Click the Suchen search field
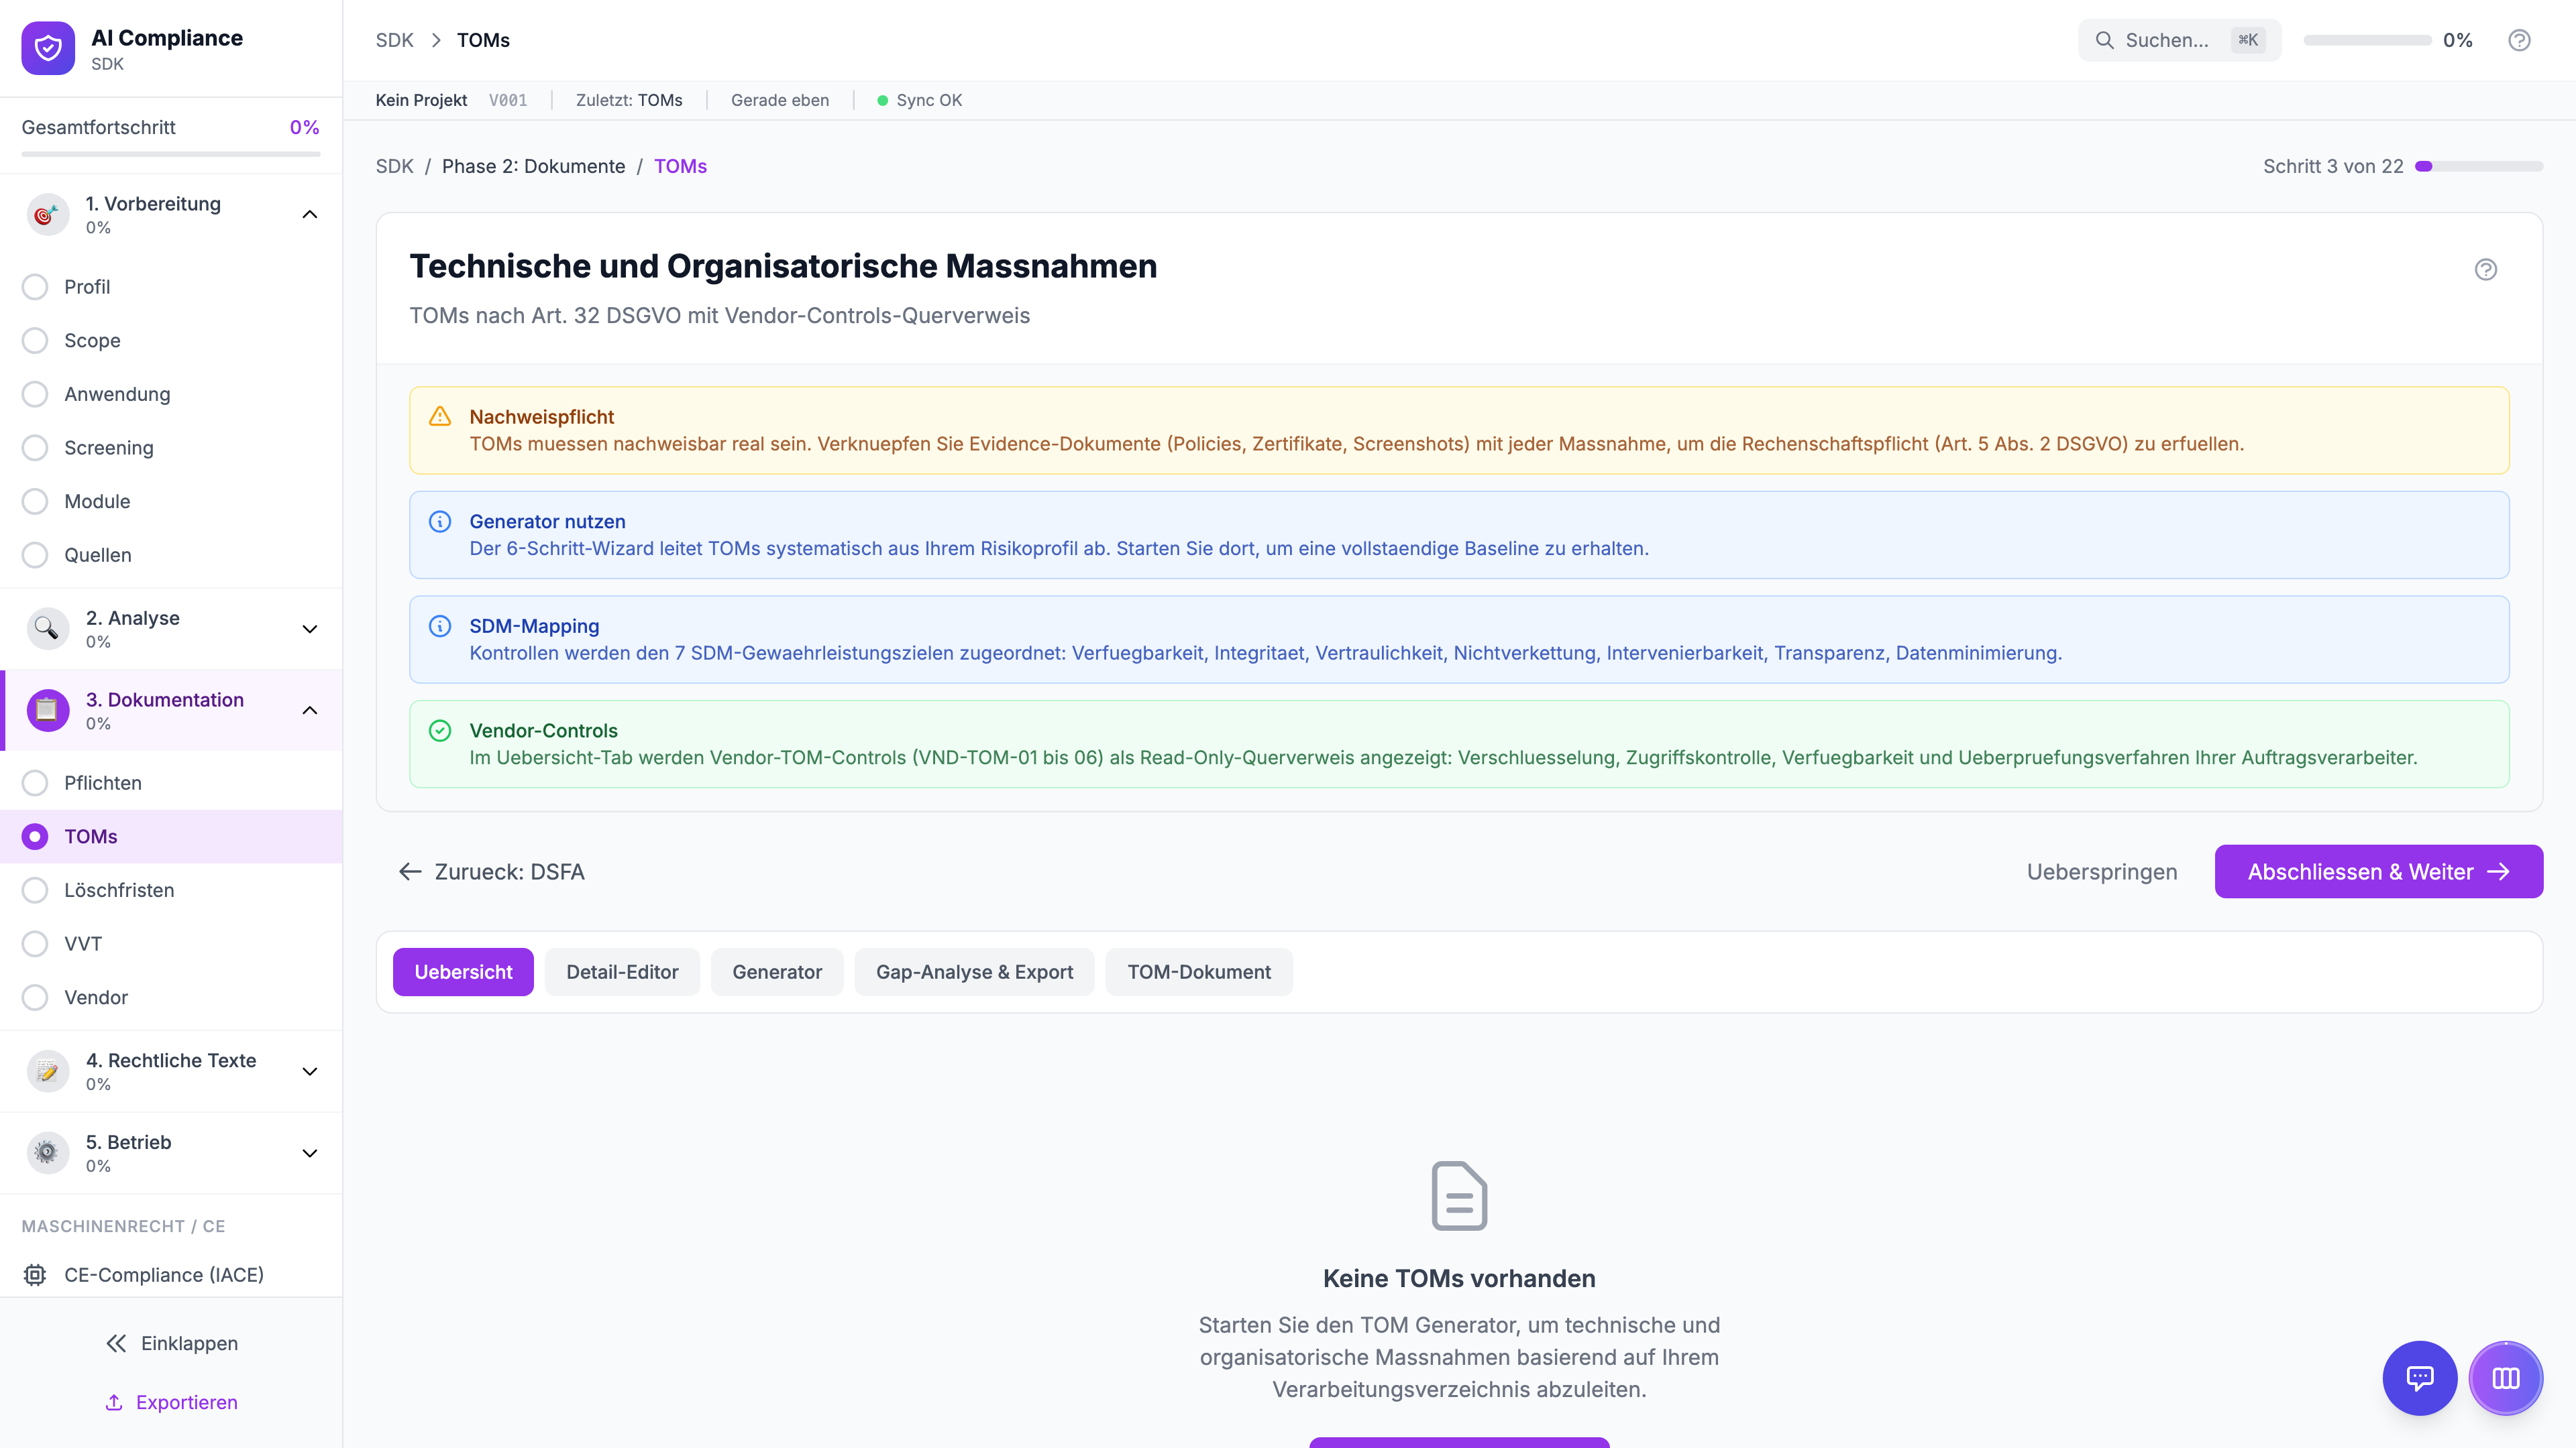The image size is (2576, 1448). [x=2166, y=40]
